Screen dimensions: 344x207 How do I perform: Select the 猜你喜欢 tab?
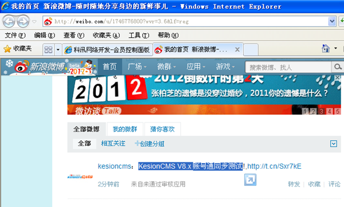162,129
